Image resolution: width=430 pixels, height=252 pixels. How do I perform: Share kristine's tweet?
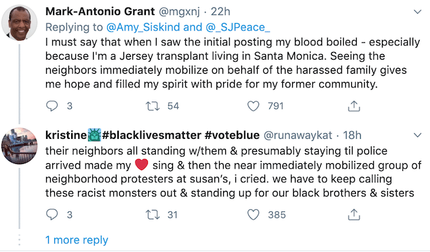pyautogui.click(x=354, y=215)
